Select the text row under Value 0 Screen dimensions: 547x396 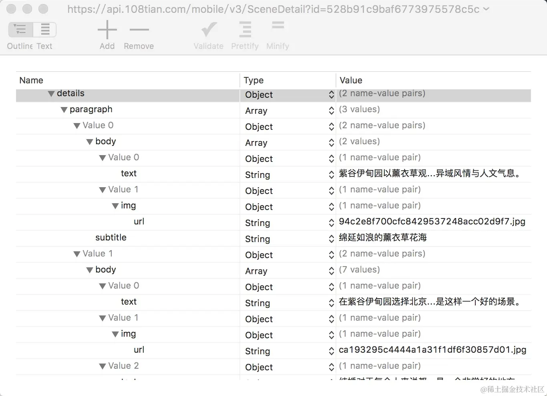[129, 173]
